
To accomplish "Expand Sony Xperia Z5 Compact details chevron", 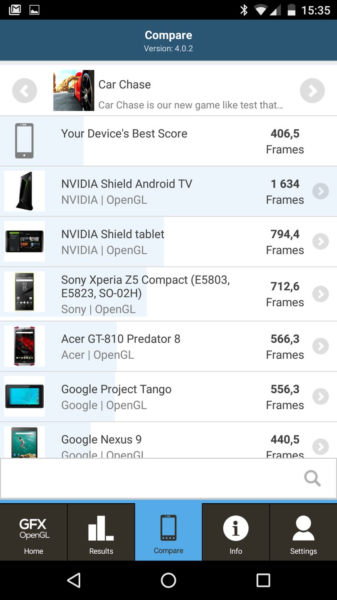I will click(320, 294).
